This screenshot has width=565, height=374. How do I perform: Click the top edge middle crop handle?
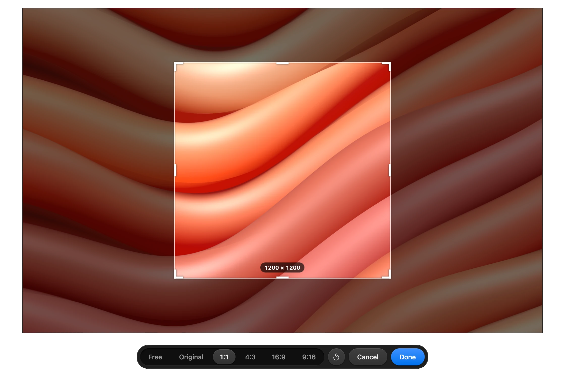pos(282,63)
